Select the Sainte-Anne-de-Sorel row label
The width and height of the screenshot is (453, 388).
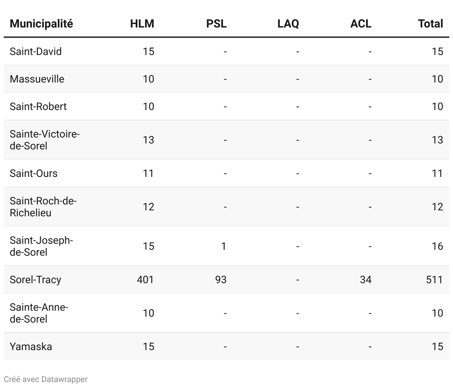tap(39, 313)
